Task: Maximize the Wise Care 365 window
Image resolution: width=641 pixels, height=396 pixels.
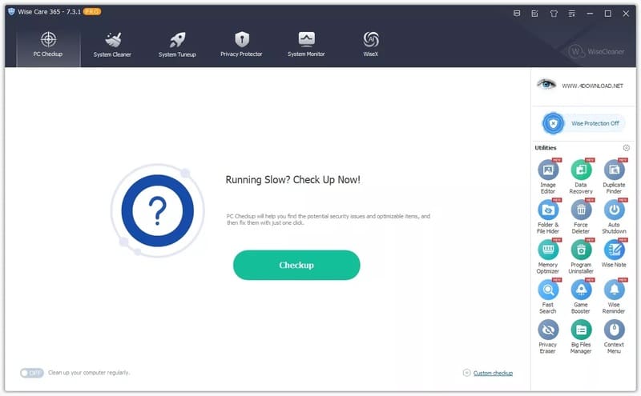Action: click(x=608, y=14)
